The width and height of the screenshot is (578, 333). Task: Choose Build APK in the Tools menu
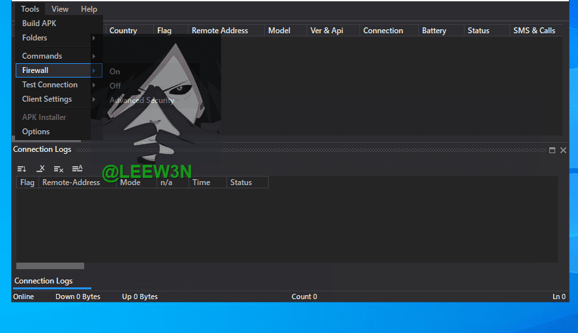pos(39,23)
